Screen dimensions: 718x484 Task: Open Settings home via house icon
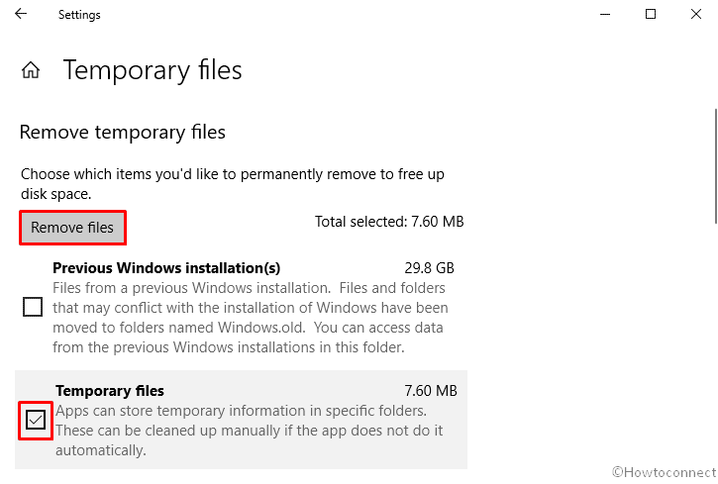[31, 70]
